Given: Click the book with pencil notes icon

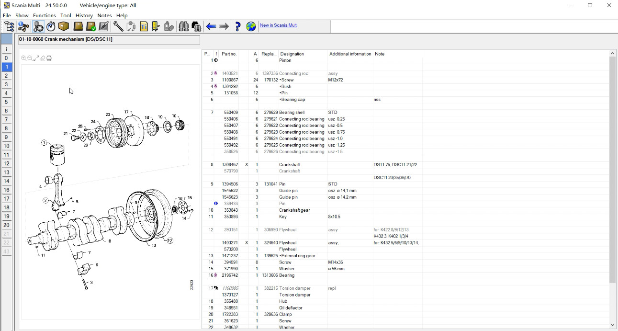Looking at the screenshot, I should click(x=104, y=26).
